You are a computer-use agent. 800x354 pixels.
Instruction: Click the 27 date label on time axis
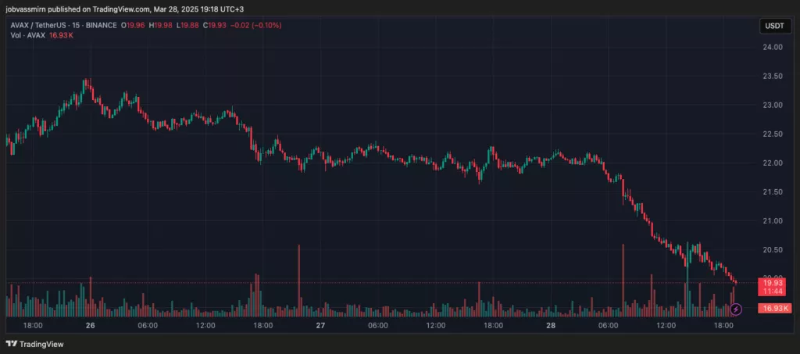[x=320, y=325]
